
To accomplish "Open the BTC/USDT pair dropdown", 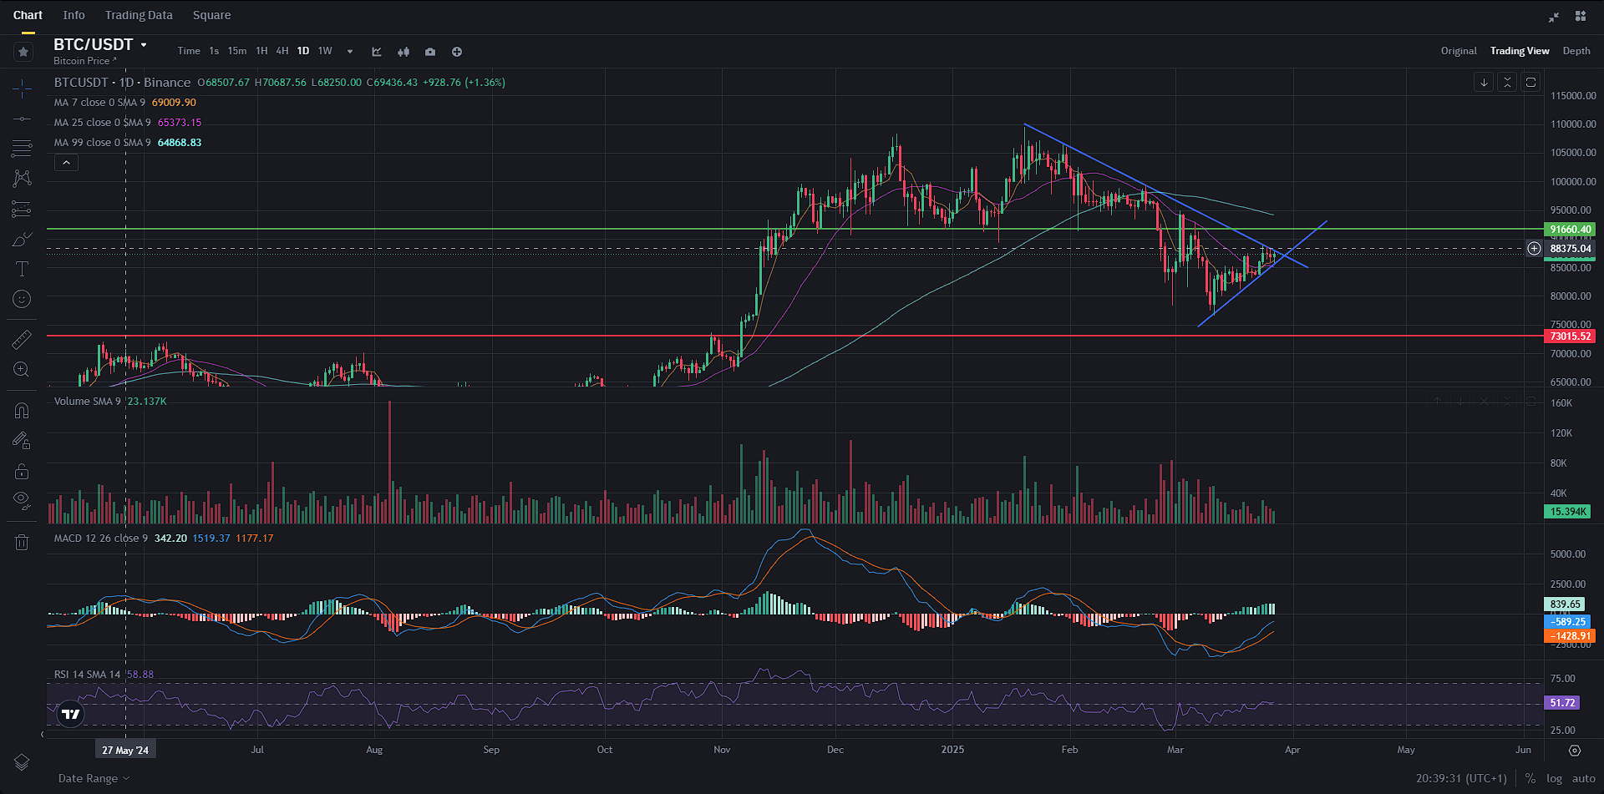I will pyautogui.click(x=144, y=45).
